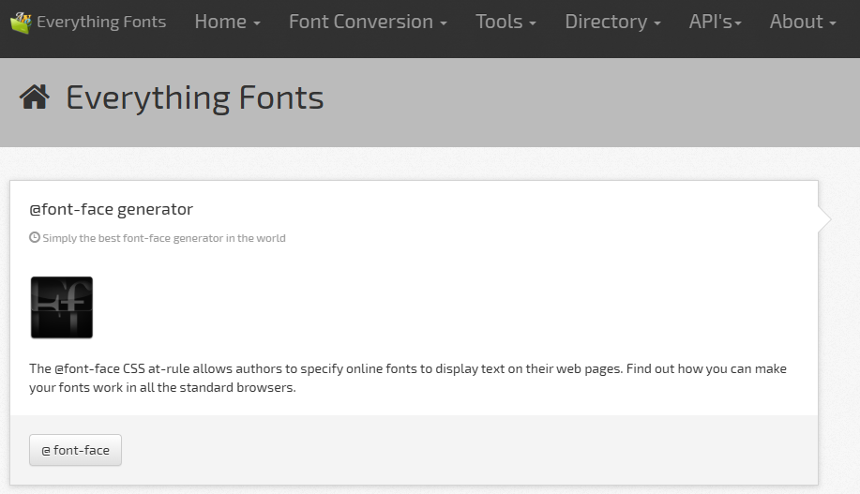The image size is (860, 494).
Task: Open the Tools dropdown menu
Action: (x=505, y=22)
